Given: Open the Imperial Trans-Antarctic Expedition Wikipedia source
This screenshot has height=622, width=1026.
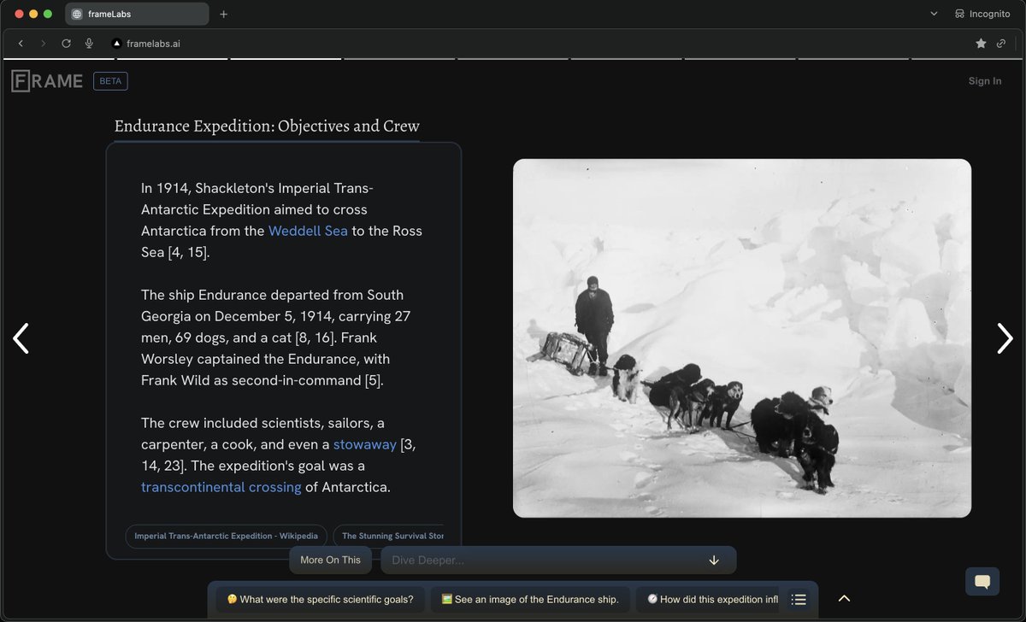Looking at the screenshot, I should coord(225,537).
